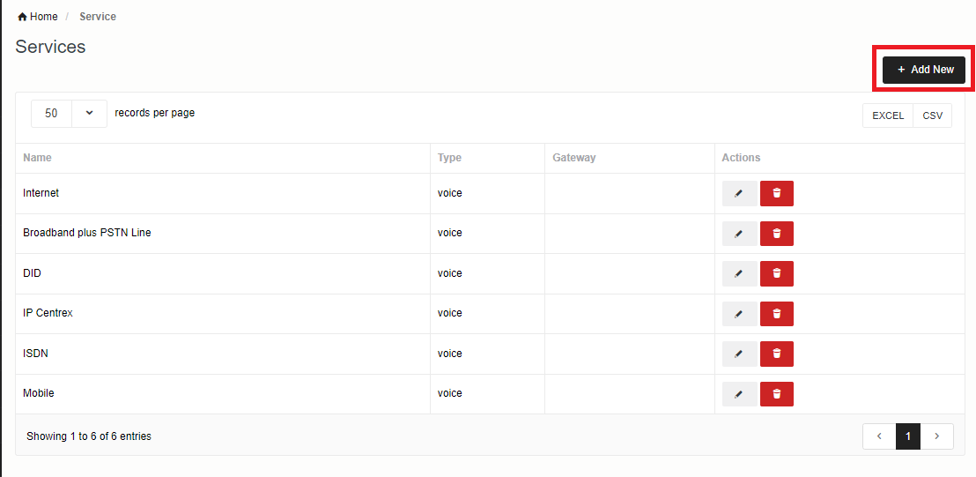Export table using EXCEL button
Screen dimensions: 976x477
pyautogui.click(x=888, y=116)
